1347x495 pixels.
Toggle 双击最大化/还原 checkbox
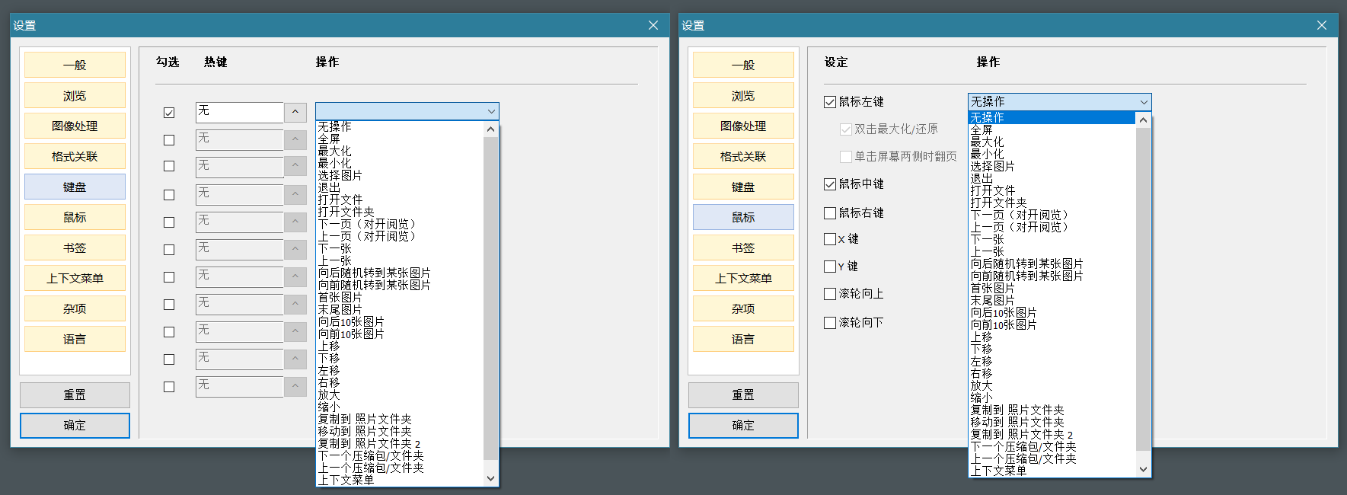pos(845,129)
